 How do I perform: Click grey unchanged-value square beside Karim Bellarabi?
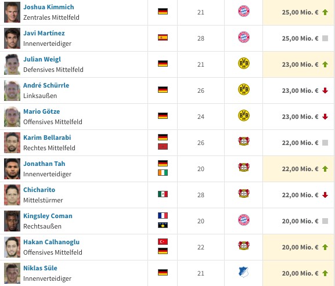point(325,143)
